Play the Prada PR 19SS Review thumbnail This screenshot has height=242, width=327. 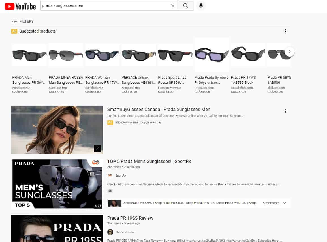[x=57, y=228]
